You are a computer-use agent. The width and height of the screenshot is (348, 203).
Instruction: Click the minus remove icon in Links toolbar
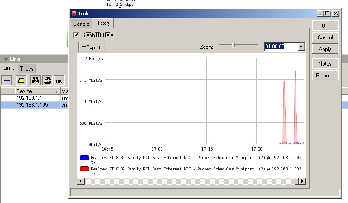pos(7,80)
